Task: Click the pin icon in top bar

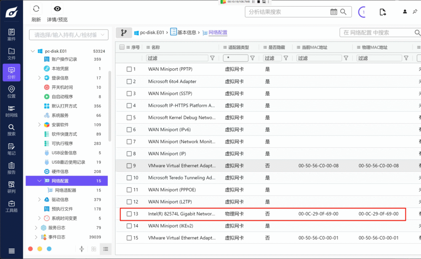Action: (415, 12)
